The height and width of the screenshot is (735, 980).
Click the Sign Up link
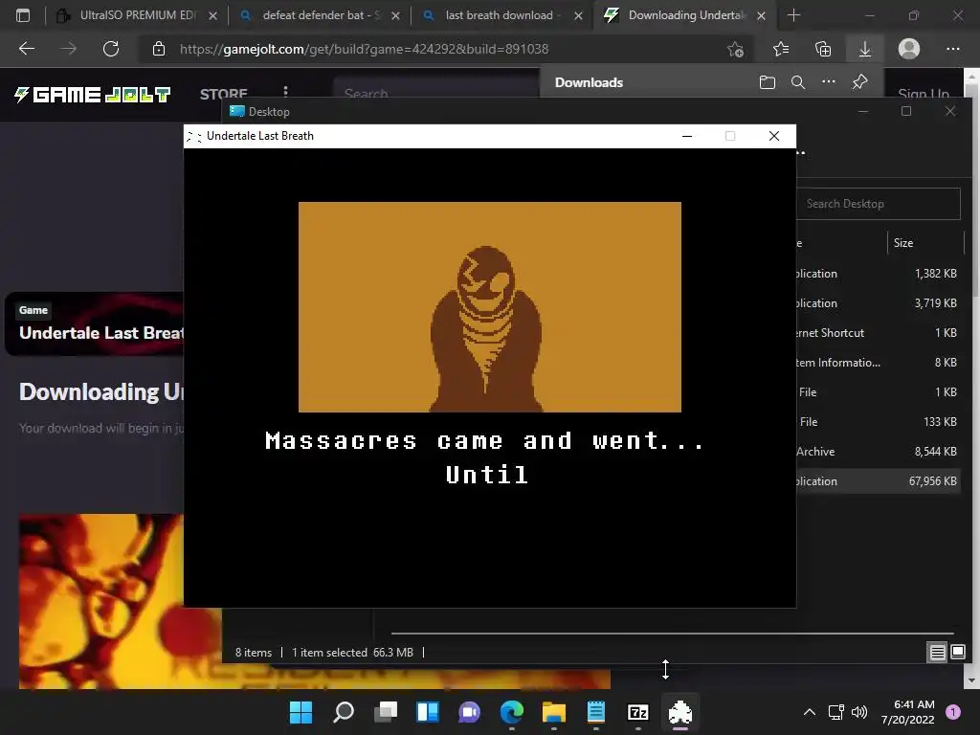(924, 94)
